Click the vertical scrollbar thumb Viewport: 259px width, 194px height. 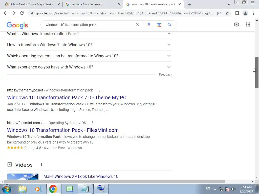point(257,72)
